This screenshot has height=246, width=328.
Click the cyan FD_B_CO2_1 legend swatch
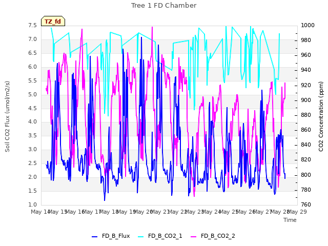(141, 237)
